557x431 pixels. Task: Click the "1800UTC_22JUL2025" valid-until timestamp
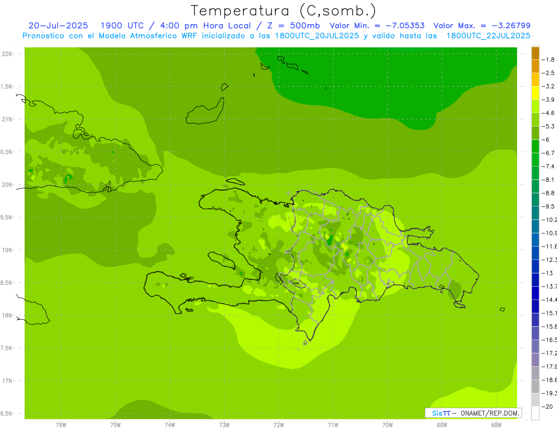click(488, 35)
